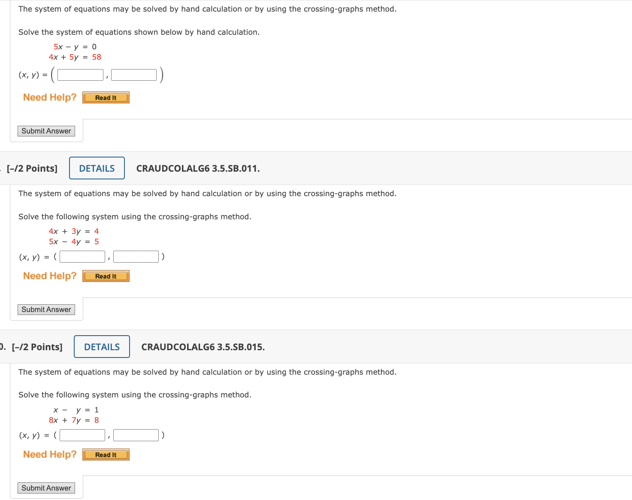
Task: Open DETAILS for CRAUDCOLALG6 3.5.SB.011
Action: pos(97,168)
